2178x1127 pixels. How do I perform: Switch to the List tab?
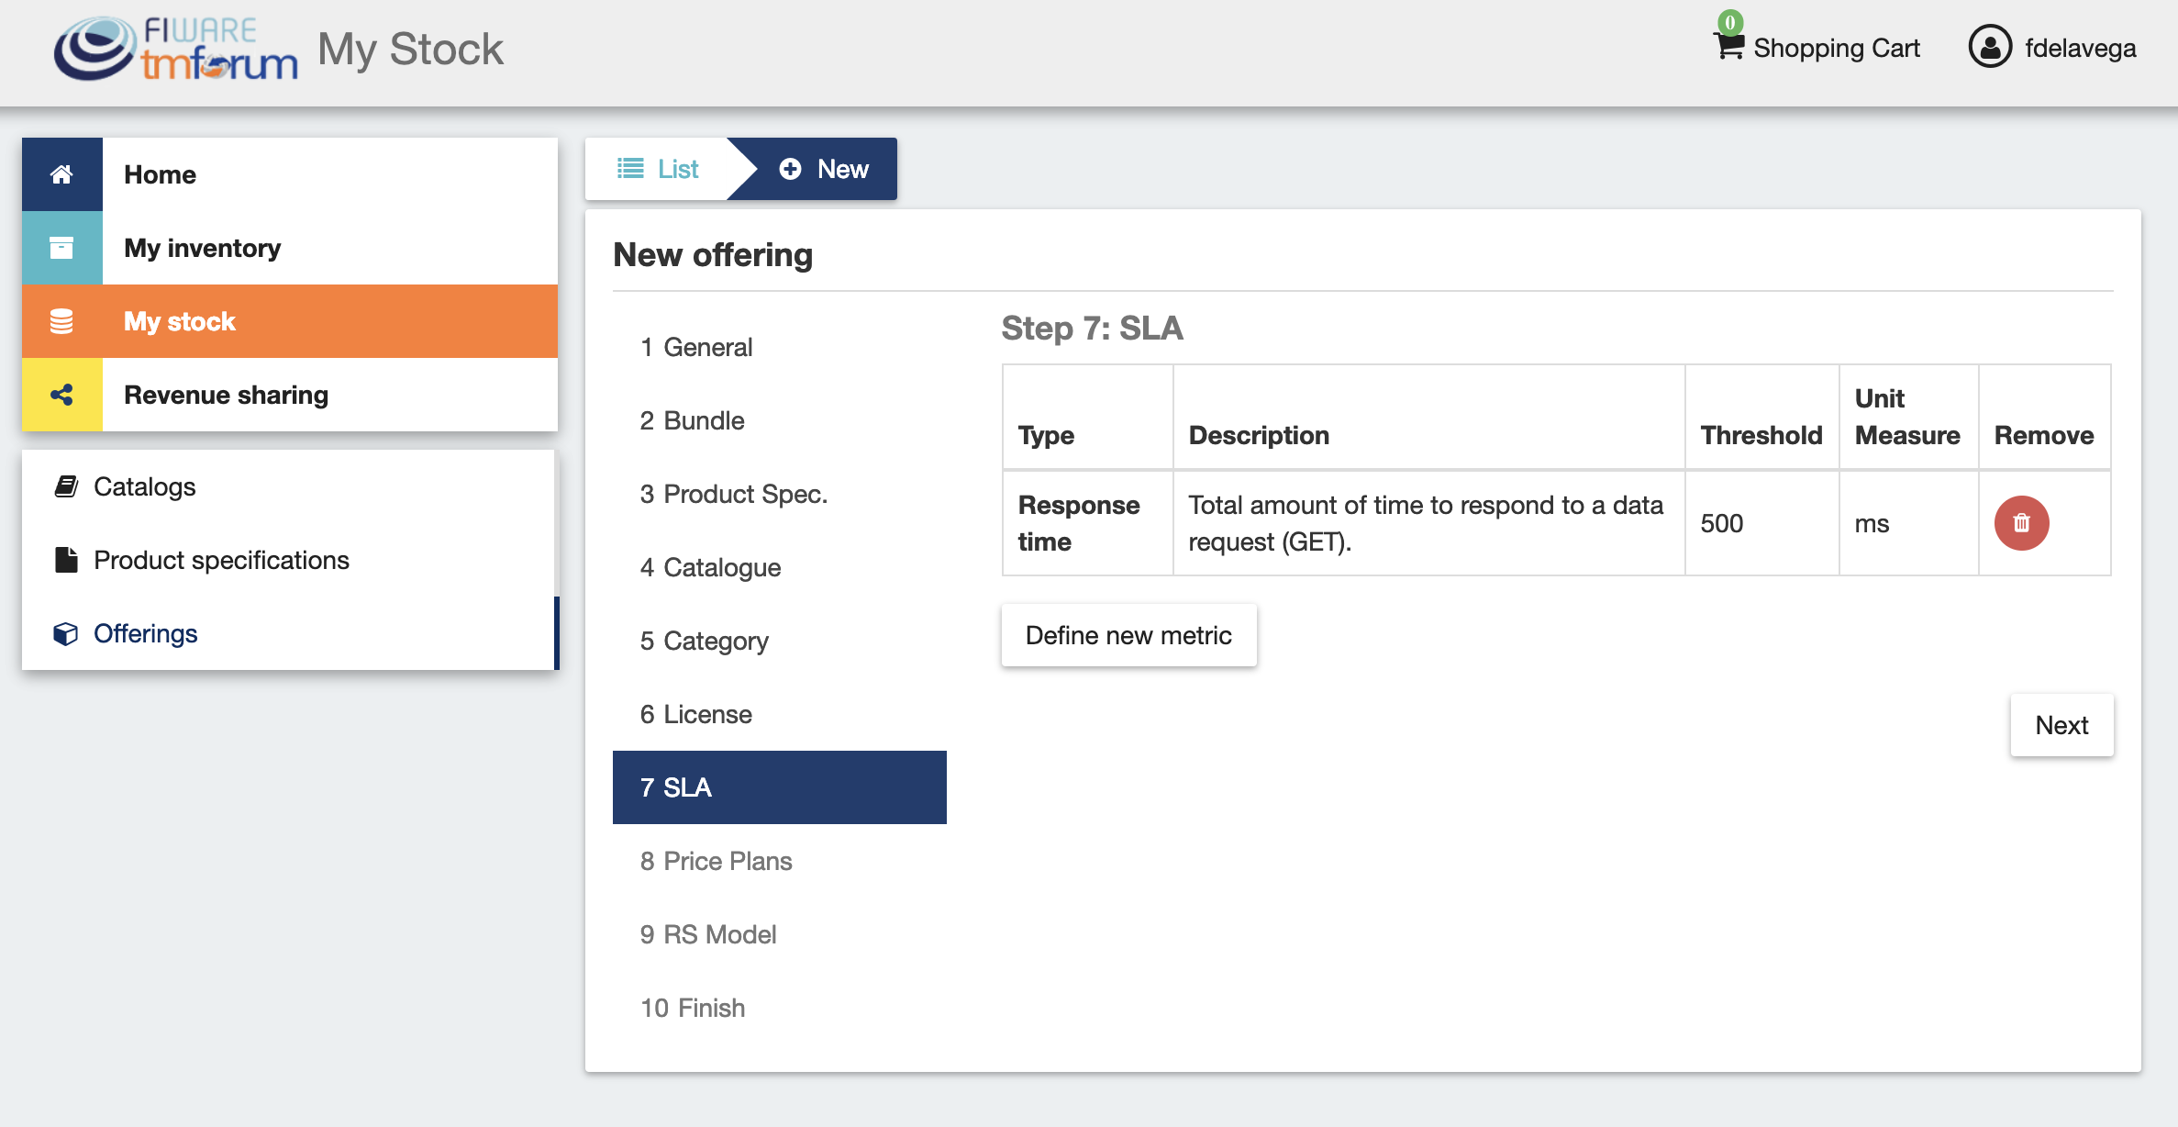point(657,169)
